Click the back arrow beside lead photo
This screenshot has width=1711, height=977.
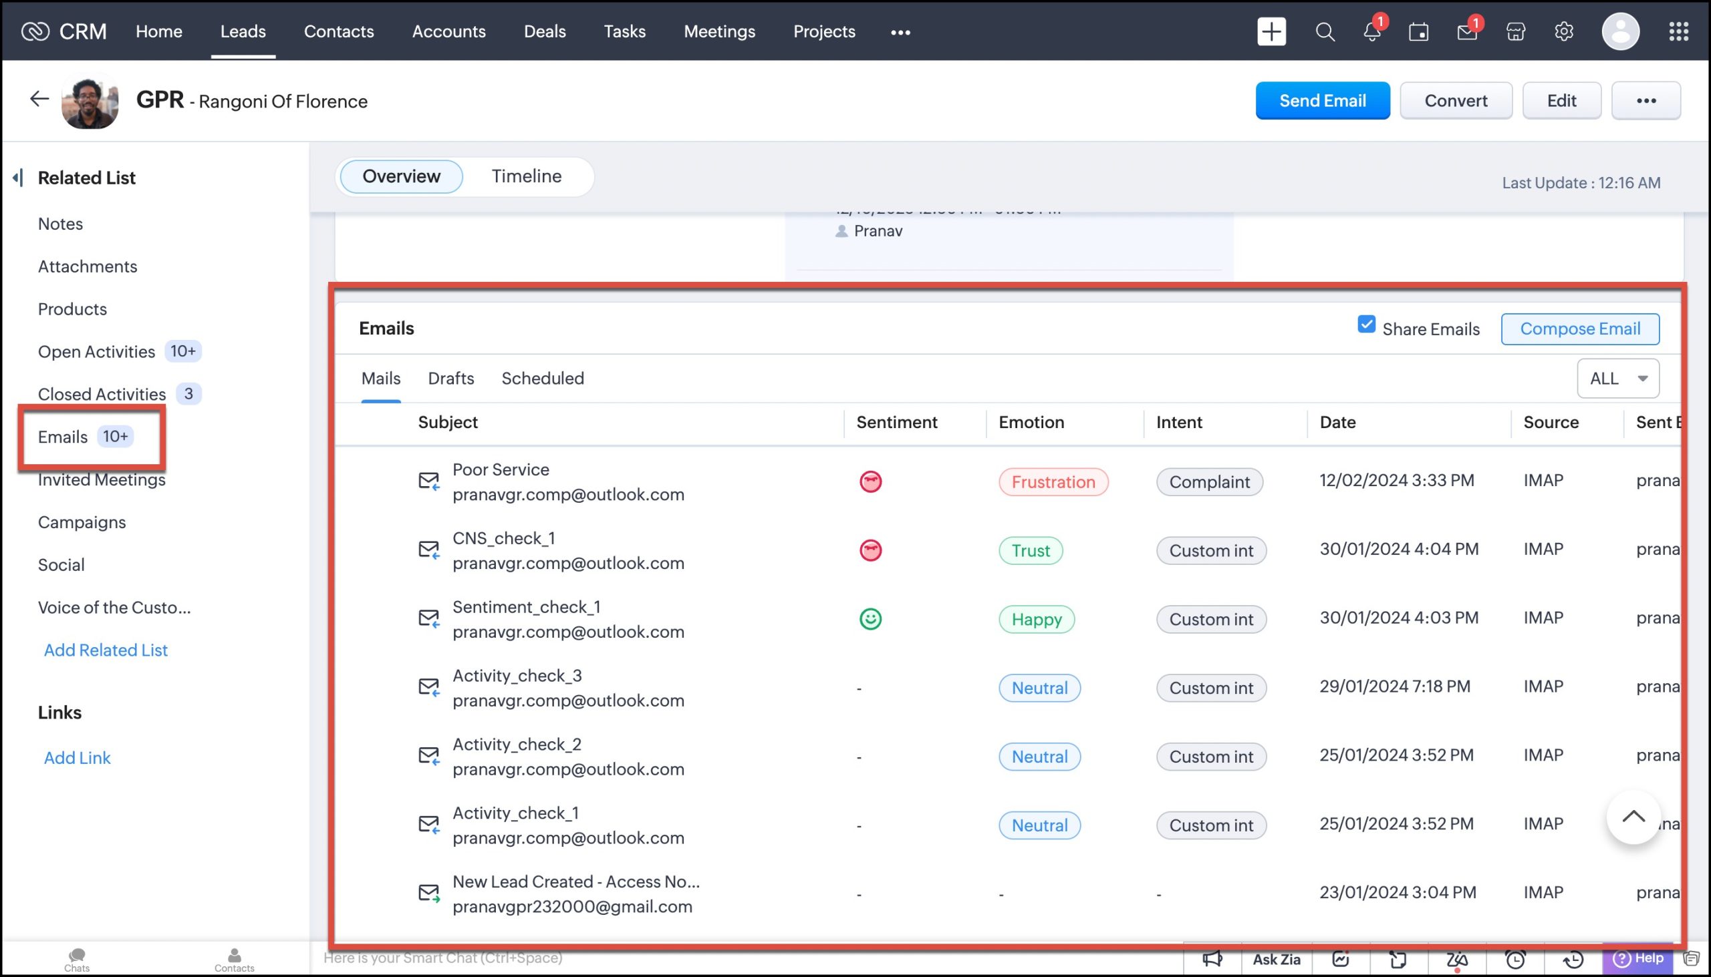[39, 100]
